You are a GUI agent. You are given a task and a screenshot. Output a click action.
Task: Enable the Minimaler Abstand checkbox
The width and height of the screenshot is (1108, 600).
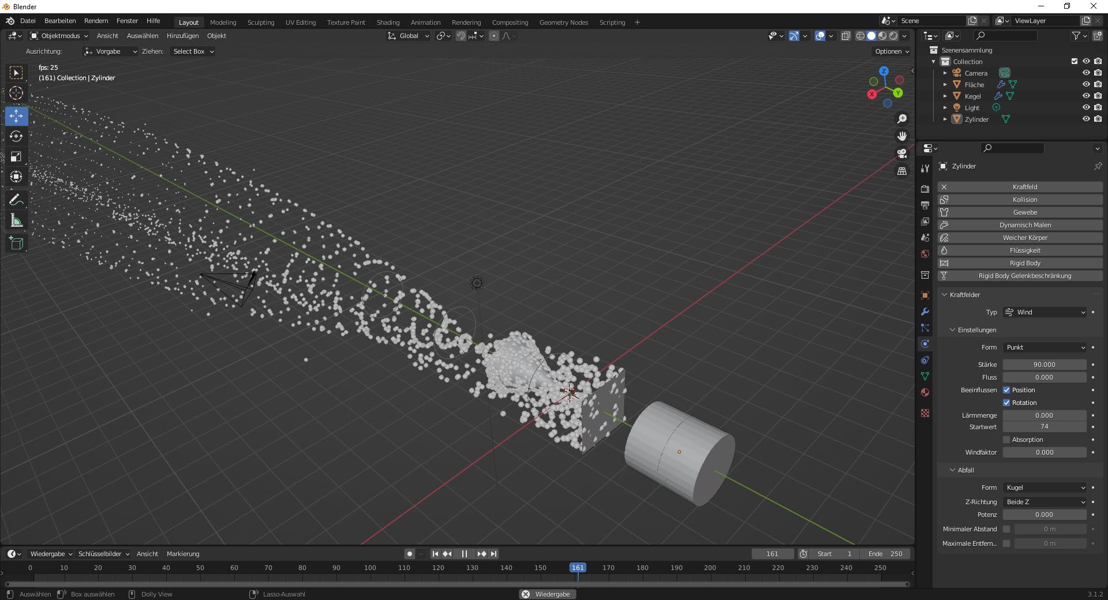click(1006, 529)
